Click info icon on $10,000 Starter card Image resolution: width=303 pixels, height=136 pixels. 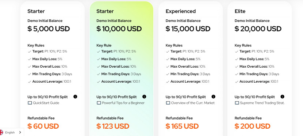(x=144, y=97)
